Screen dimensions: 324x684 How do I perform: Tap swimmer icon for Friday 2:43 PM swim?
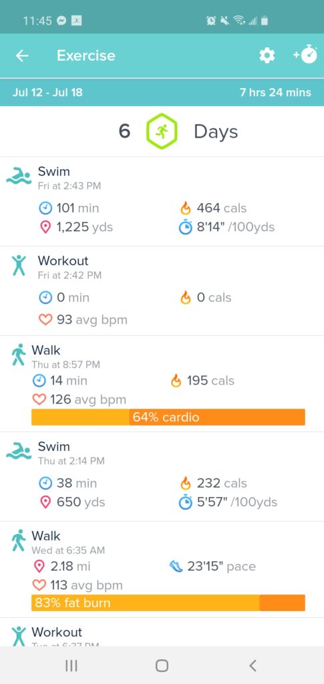19,176
